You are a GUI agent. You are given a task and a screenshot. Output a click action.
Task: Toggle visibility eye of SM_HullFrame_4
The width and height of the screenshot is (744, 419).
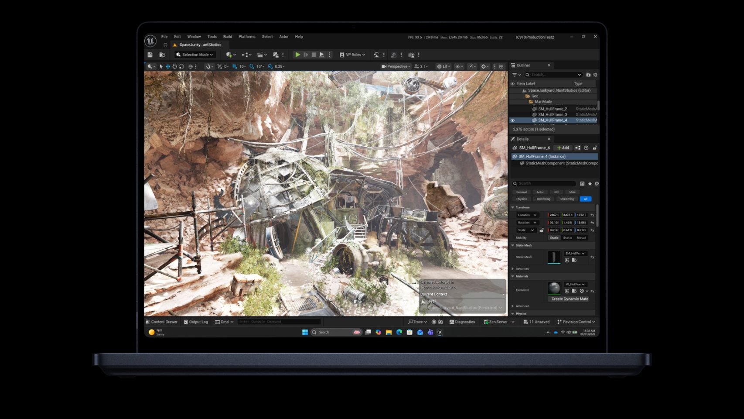click(513, 120)
